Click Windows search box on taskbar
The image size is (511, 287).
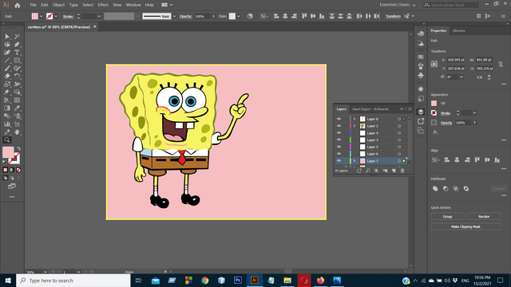[x=73, y=280]
